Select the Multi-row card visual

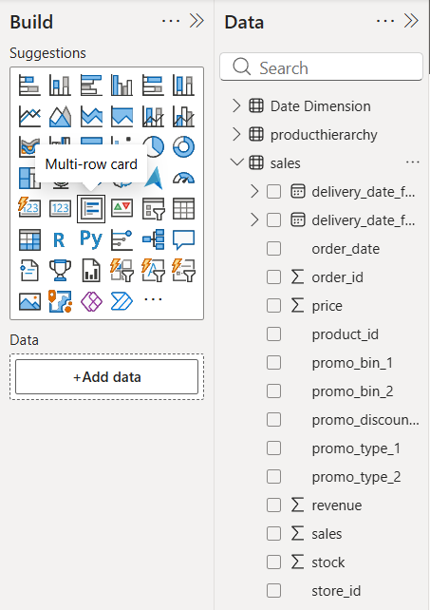(x=91, y=209)
